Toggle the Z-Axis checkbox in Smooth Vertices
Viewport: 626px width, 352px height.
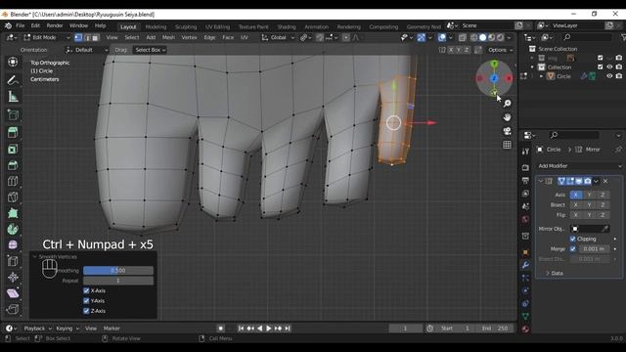(x=86, y=311)
